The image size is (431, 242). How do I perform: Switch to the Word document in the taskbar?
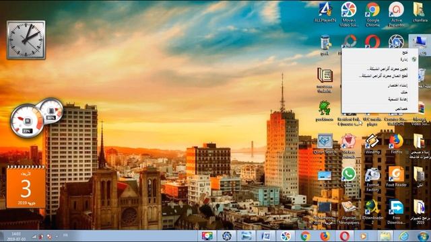pyautogui.click(x=266, y=236)
